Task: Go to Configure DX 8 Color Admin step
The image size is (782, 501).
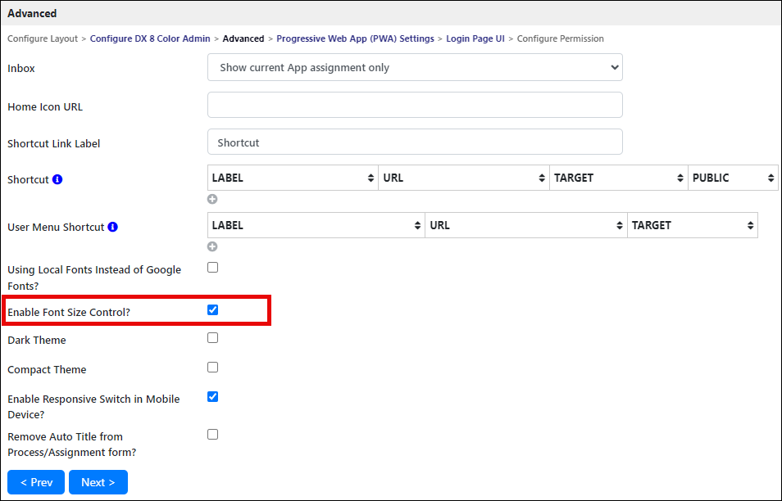Action: click(150, 38)
